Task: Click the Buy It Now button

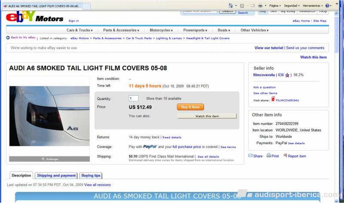Action: [x=190, y=107]
